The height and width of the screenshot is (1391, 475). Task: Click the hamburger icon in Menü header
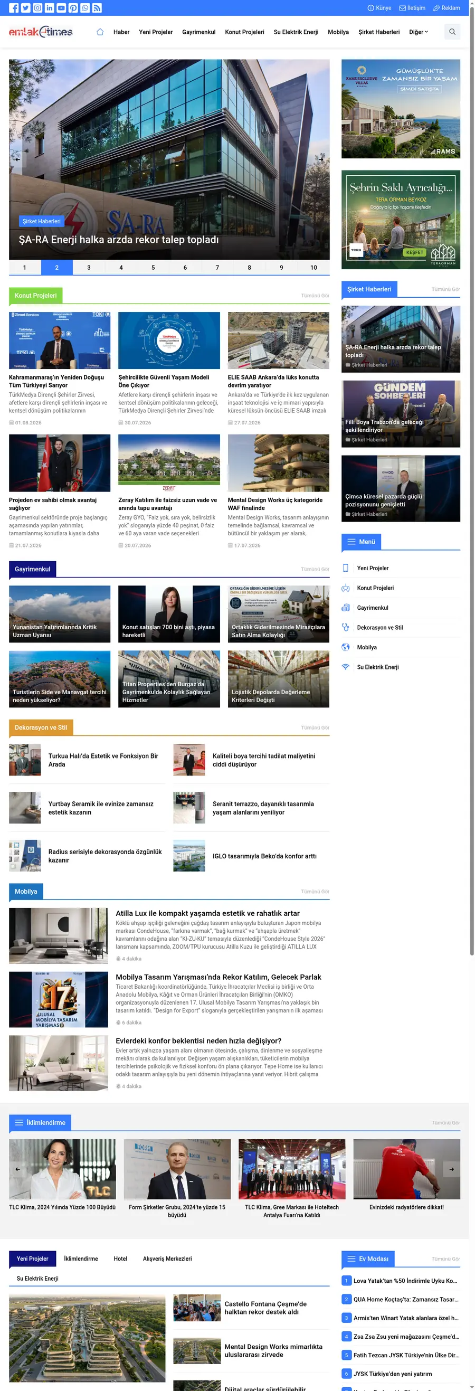[351, 542]
